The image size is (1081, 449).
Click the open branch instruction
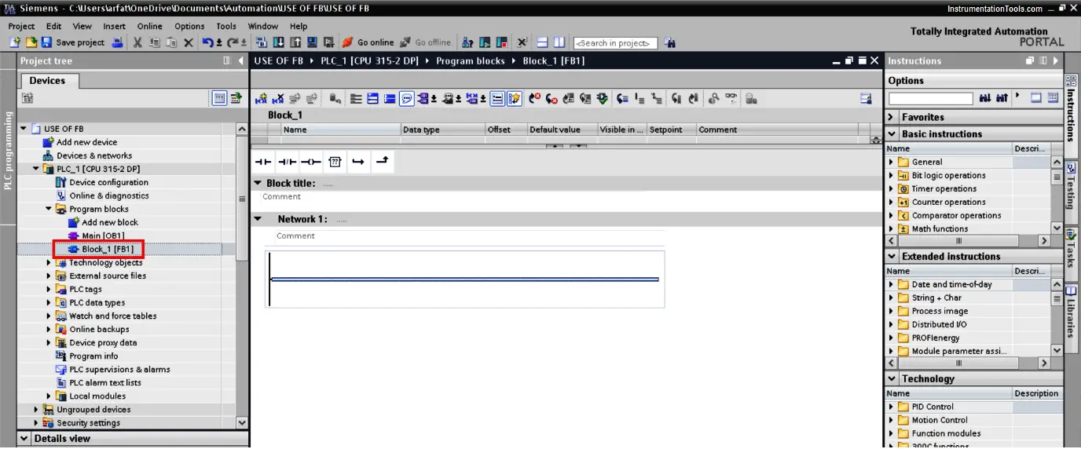358,162
